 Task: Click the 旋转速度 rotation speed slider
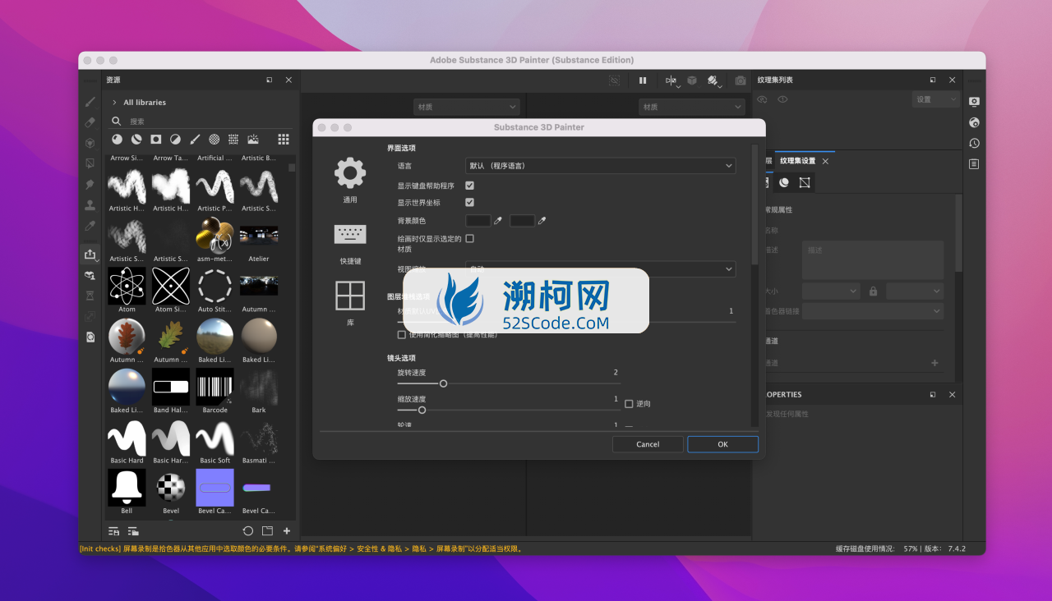[x=507, y=383]
